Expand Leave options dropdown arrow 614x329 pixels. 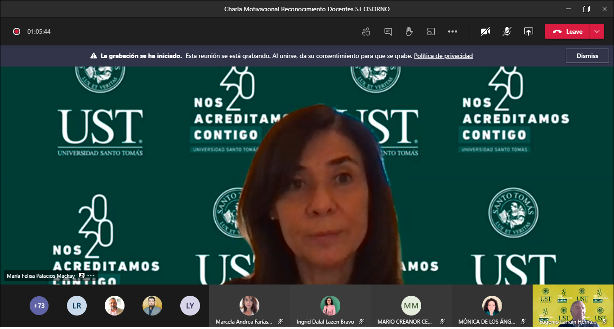coord(597,31)
